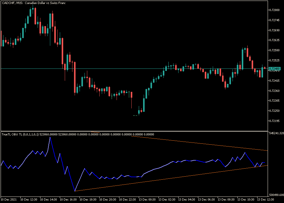
Task: Click the 500490.680 indicator scale value
Action: coord(277,195)
